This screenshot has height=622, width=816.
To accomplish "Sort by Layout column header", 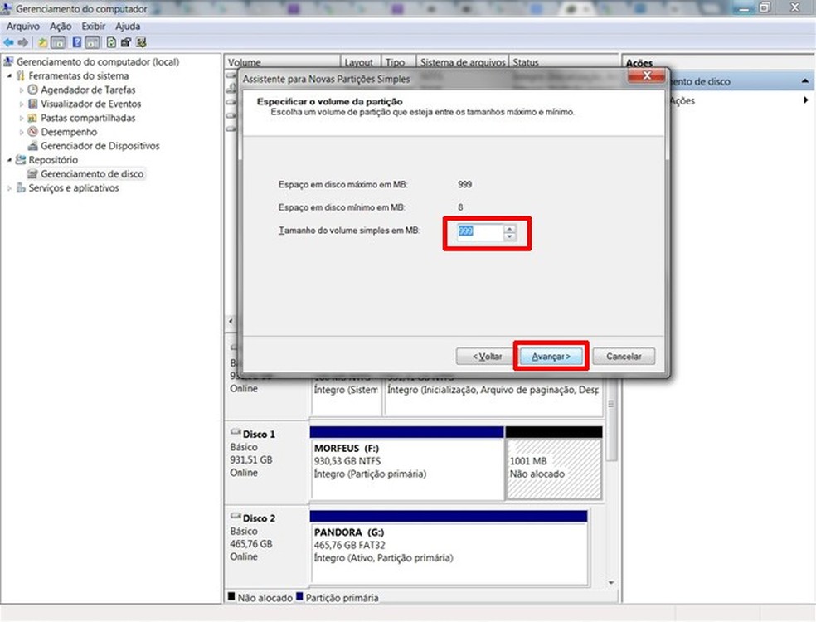I will pos(361,62).
